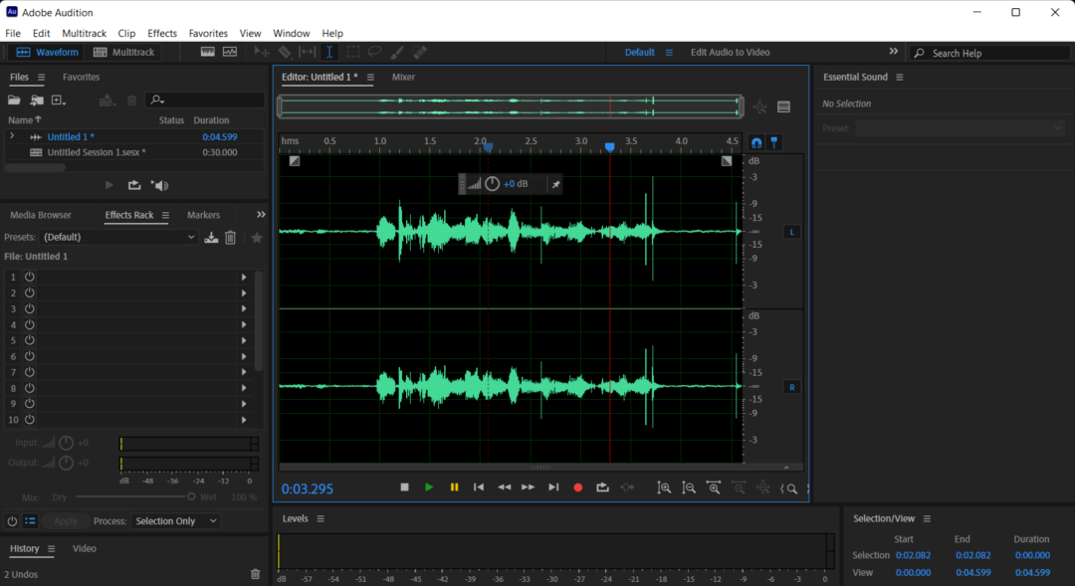Screen dimensions: 1075x586
Task: Toggle power for effect slot 3
Action: [30, 308]
